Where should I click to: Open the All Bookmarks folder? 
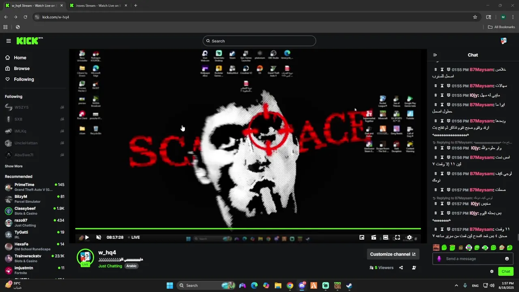(501, 27)
